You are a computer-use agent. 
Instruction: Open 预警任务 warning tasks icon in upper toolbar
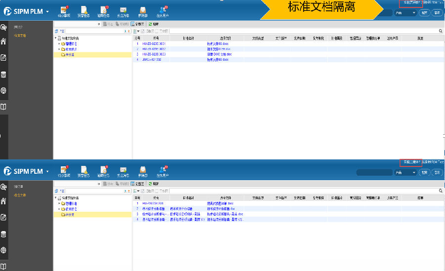(x=84, y=10)
